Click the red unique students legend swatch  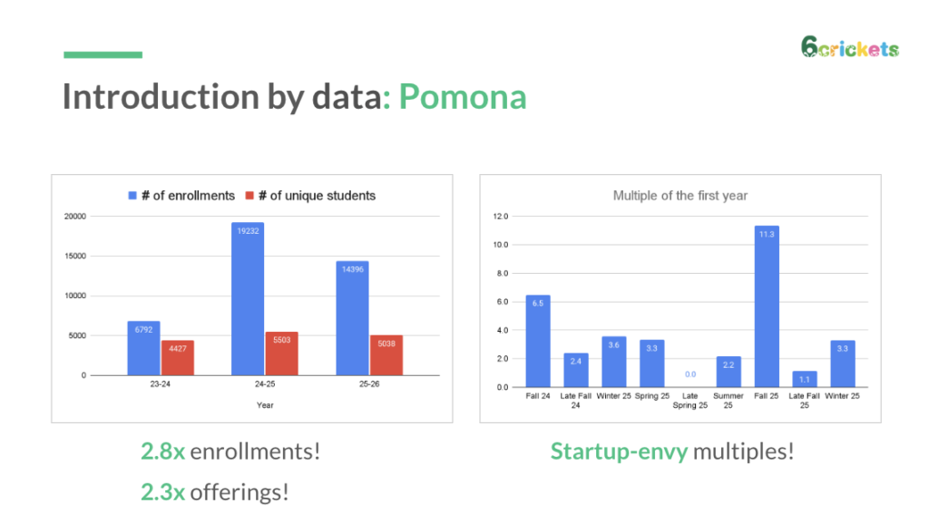click(x=248, y=196)
